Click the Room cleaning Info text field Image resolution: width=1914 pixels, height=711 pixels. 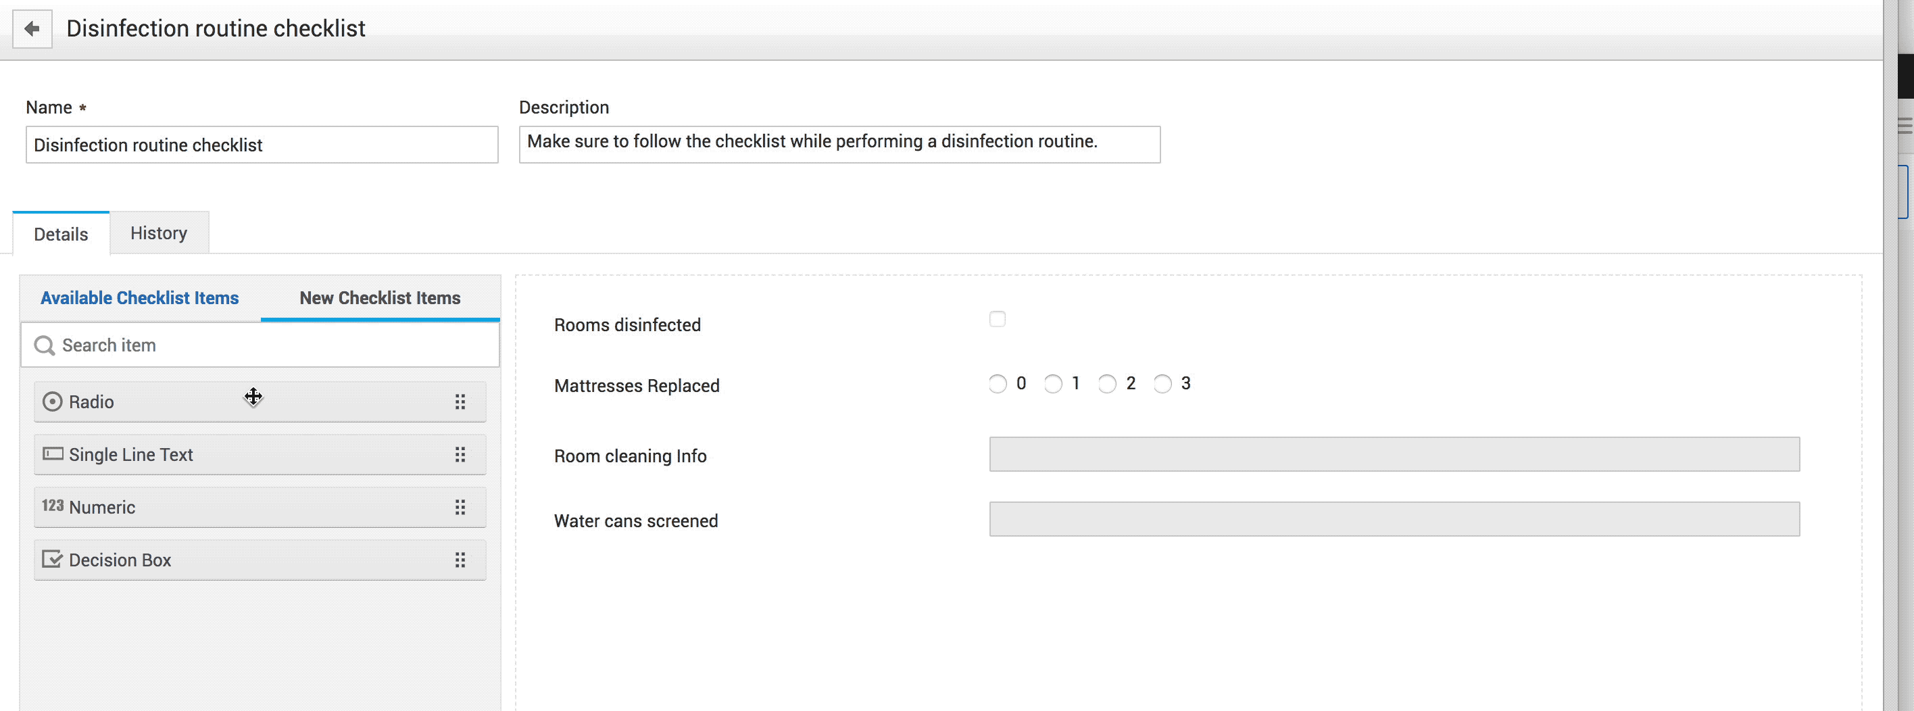tap(1394, 455)
